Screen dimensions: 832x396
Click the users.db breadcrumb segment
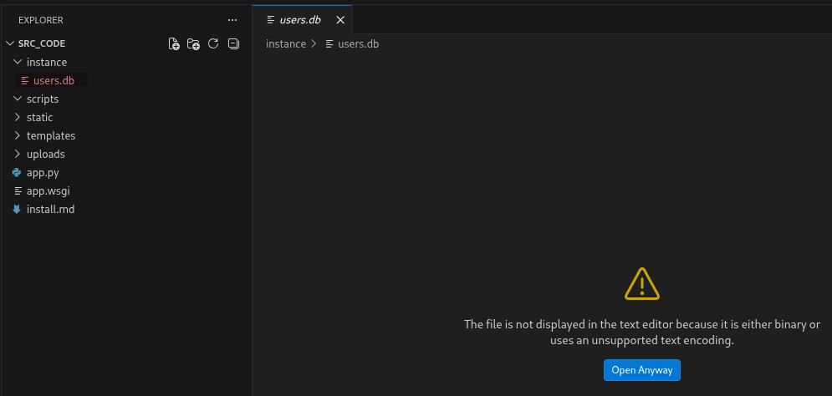(358, 44)
